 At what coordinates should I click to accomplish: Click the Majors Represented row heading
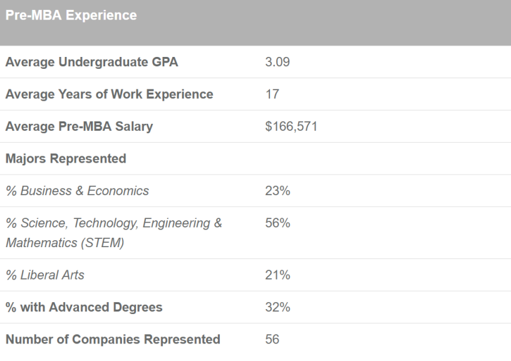click(66, 159)
